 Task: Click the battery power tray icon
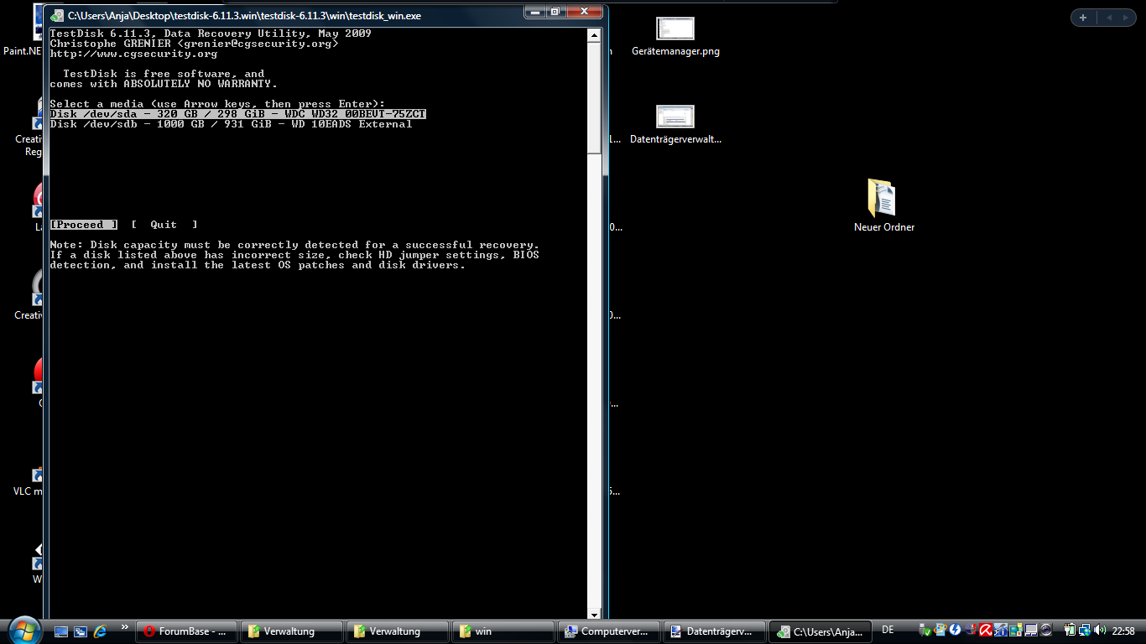[1070, 630]
